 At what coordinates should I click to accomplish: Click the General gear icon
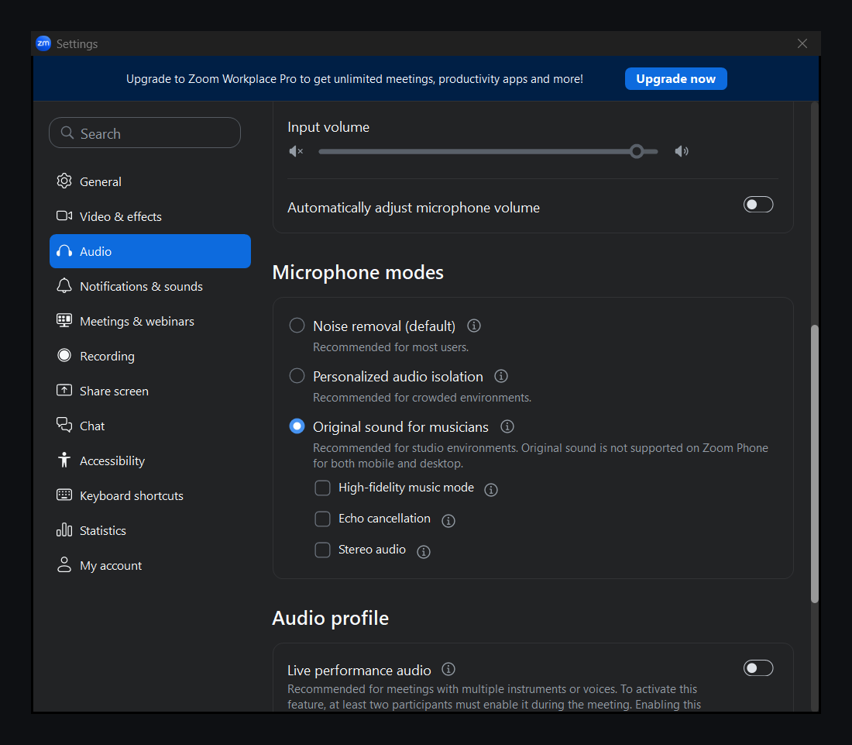(x=64, y=181)
